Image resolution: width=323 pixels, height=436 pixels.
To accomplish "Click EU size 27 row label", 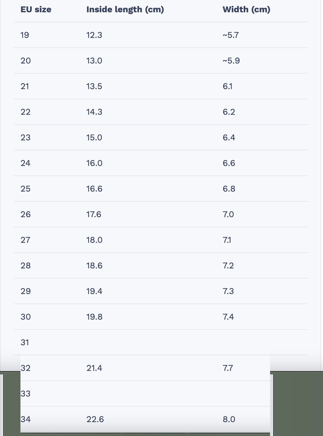I will pyautogui.click(x=26, y=240).
